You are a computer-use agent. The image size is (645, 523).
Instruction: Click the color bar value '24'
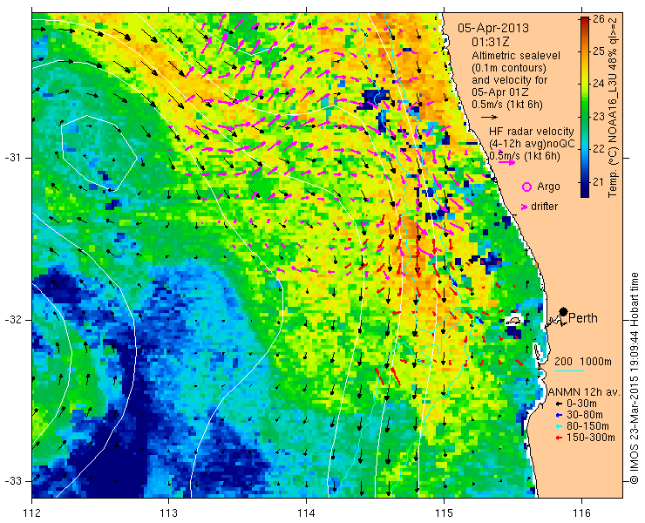[x=598, y=84]
